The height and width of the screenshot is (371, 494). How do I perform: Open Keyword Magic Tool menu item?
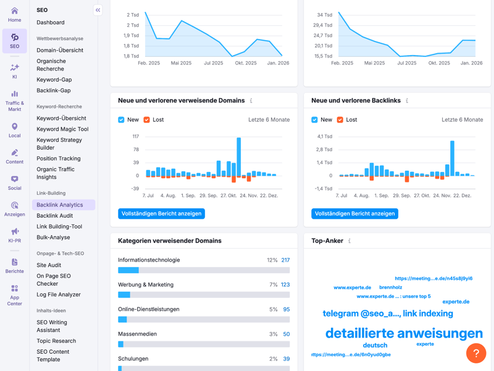pos(62,129)
